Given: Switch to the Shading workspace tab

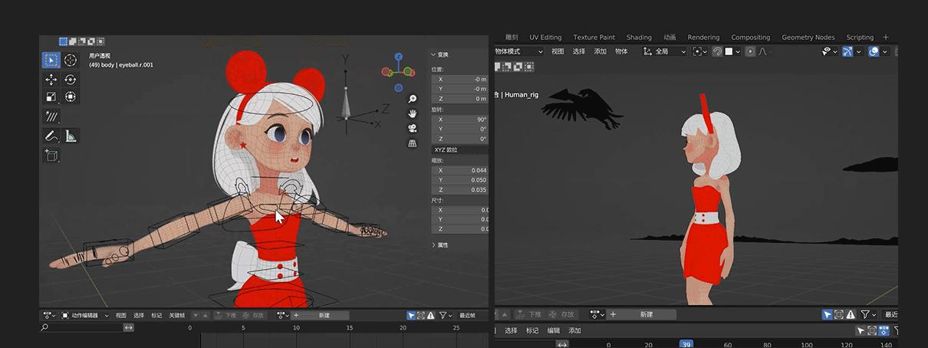Looking at the screenshot, I should (638, 37).
